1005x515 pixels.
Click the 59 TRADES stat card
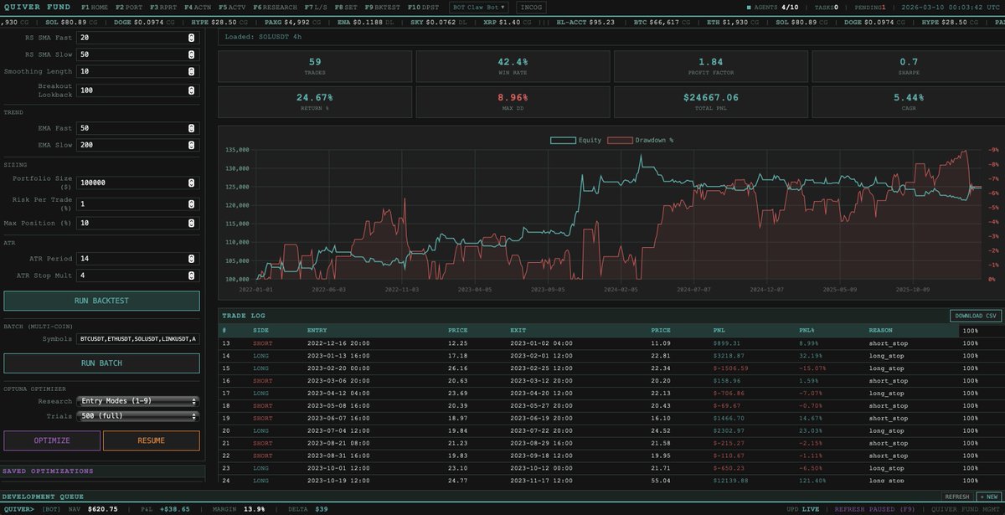(315, 66)
